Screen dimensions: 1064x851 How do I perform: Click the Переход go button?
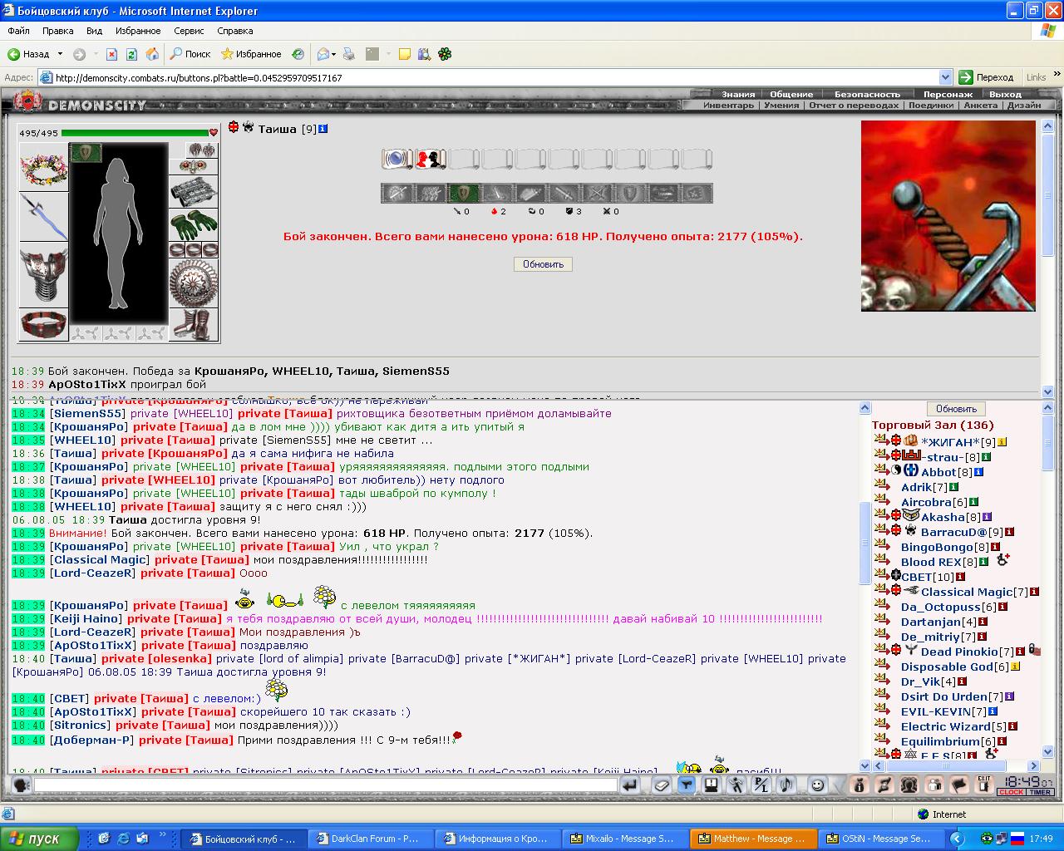(x=986, y=77)
